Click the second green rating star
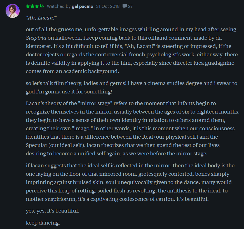The image size is (244, 229). click(32, 6)
